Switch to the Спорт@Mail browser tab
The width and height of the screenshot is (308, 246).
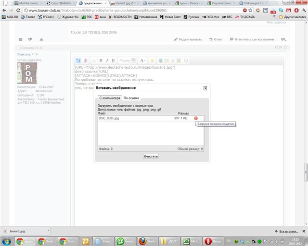tap(61, 3)
